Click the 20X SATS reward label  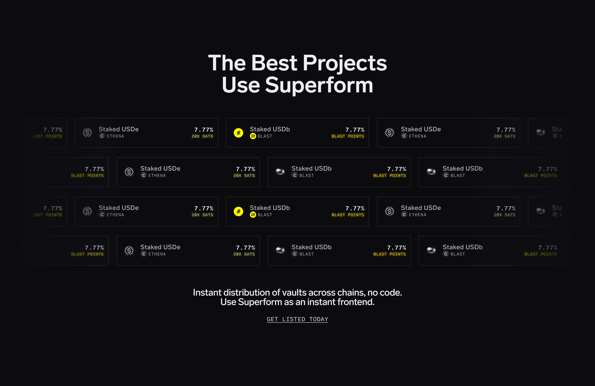202,136
